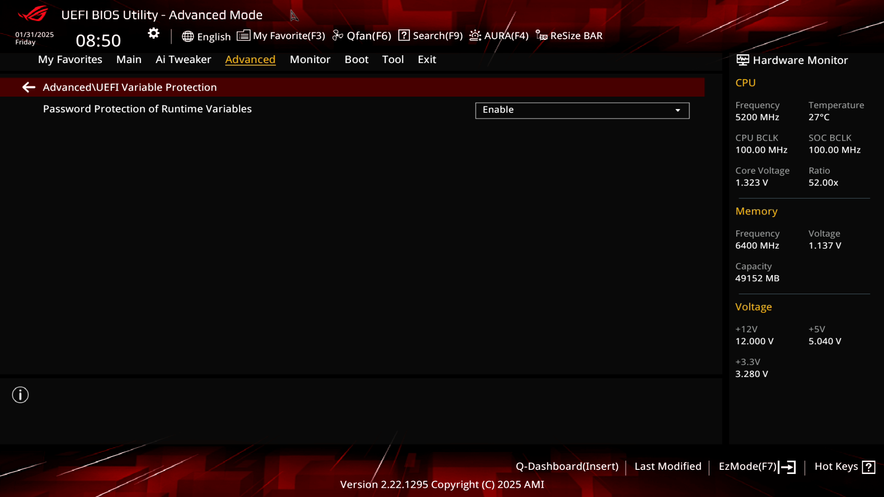Switch language from English
884x497 pixels.
[205, 35]
